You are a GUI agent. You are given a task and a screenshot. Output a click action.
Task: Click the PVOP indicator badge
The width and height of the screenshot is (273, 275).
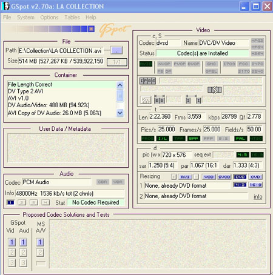coord(180,64)
